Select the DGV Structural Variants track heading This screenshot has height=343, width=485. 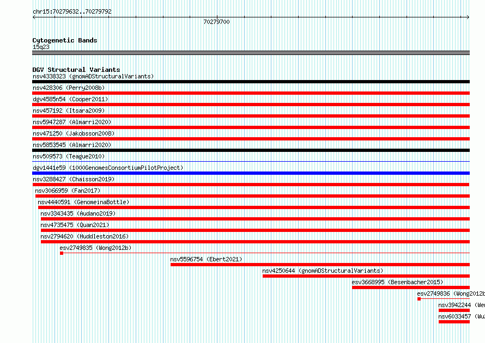click(x=76, y=70)
